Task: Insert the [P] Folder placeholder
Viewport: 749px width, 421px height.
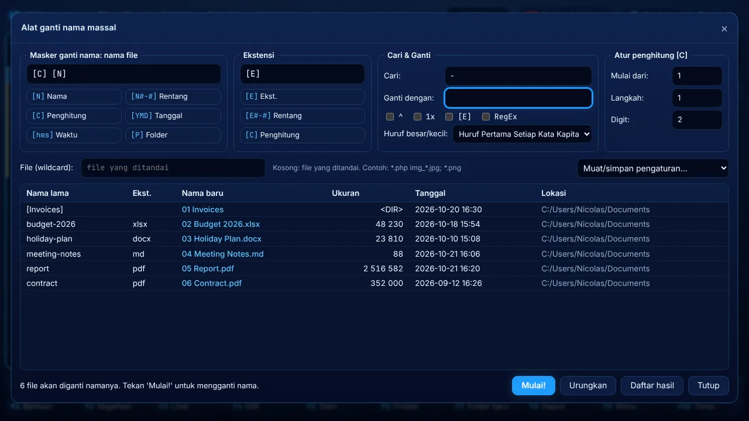Action: coord(173,135)
